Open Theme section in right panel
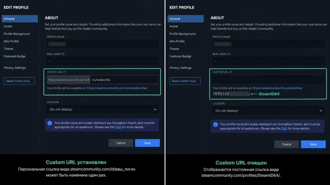330x185 pixels. coord(174,49)
